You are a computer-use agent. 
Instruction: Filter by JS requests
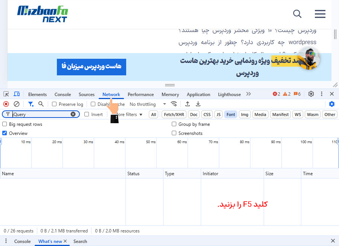point(218,115)
